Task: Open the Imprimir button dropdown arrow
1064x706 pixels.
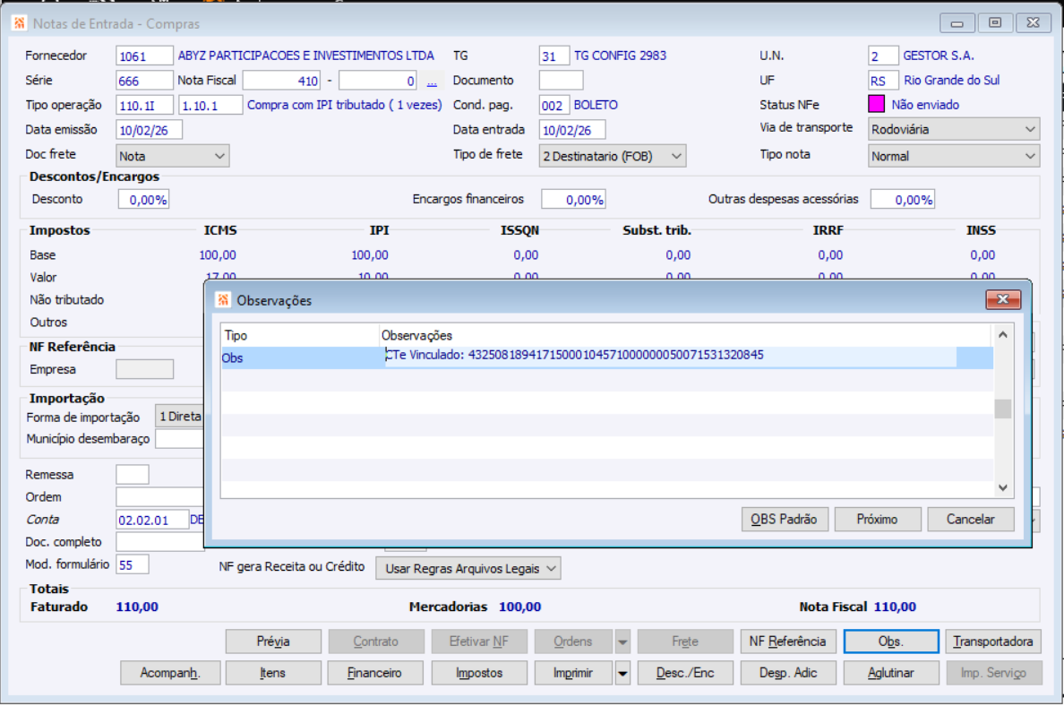Action: coord(622,674)
